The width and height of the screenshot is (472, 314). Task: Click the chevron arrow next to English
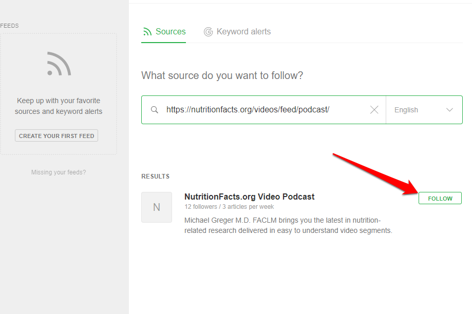(450, 110)
